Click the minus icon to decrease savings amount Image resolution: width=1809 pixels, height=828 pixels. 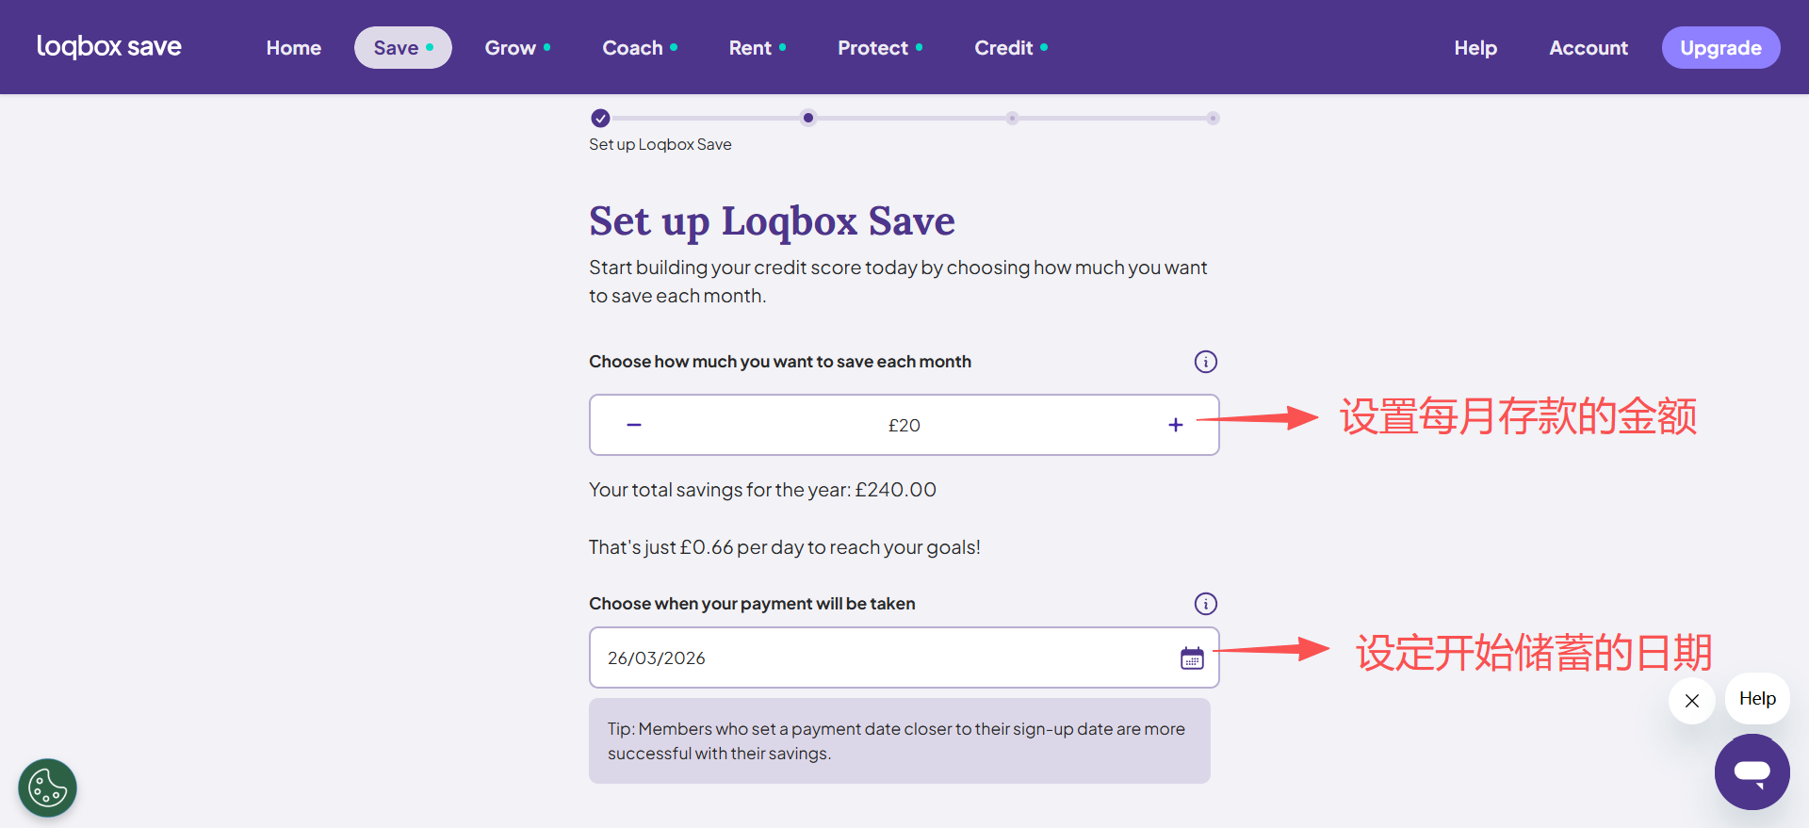(x=634, y=425)
